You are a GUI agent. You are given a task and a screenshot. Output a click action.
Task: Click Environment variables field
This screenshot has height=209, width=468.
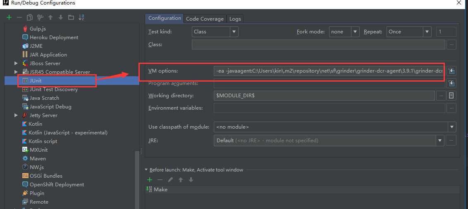pos(330,108)
